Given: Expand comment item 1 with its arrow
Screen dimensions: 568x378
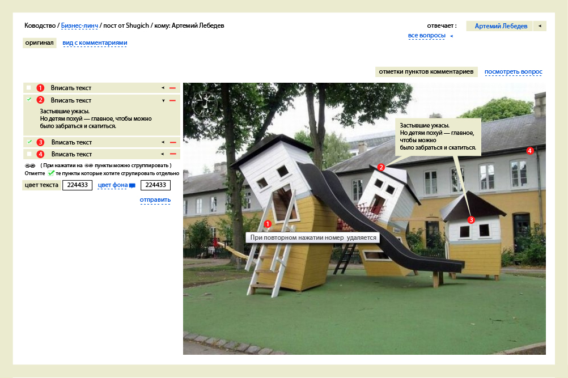Looking at the screenshot, I should [x=163, y=88].
